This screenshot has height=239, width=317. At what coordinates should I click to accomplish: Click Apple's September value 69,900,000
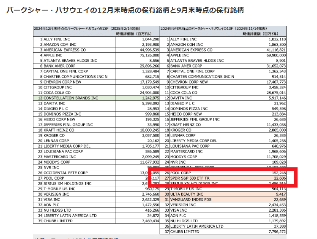(276, 55)
